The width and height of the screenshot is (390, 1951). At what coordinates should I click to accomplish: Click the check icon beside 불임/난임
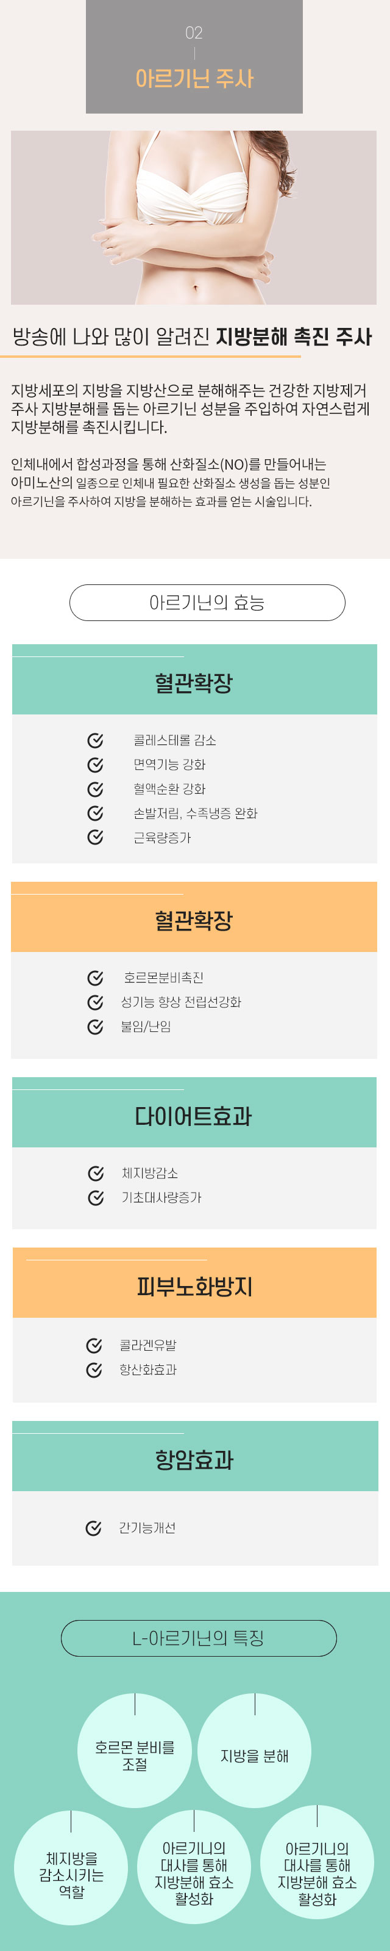pyautogui.click(x=95, y=1026)
